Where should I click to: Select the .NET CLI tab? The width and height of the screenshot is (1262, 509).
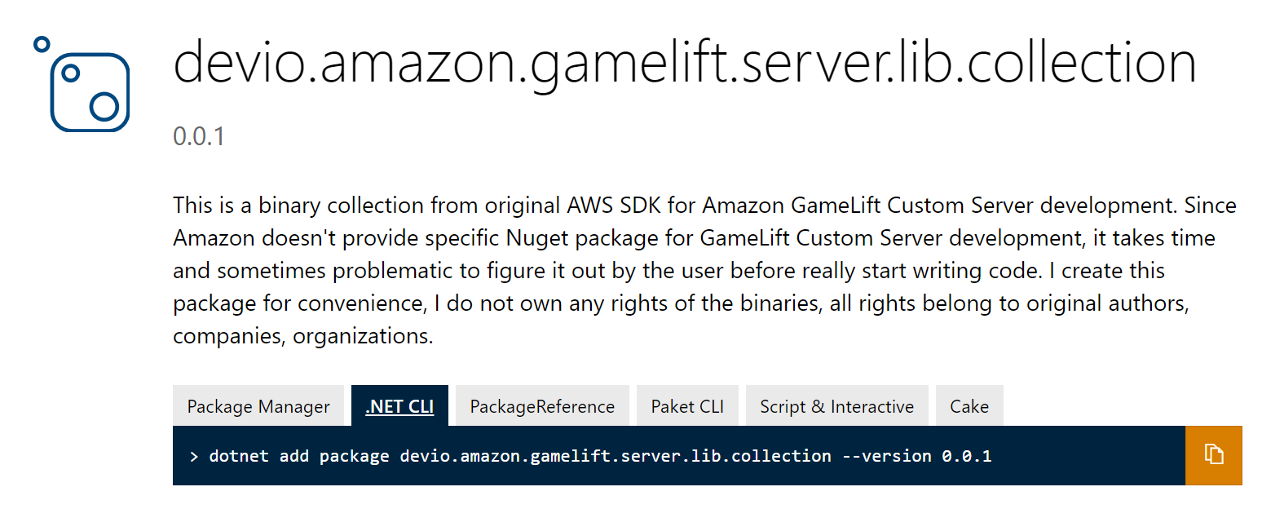click(399, 406)
